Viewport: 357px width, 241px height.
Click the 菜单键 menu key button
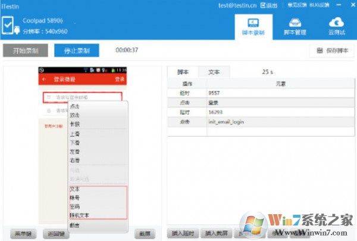23,234
